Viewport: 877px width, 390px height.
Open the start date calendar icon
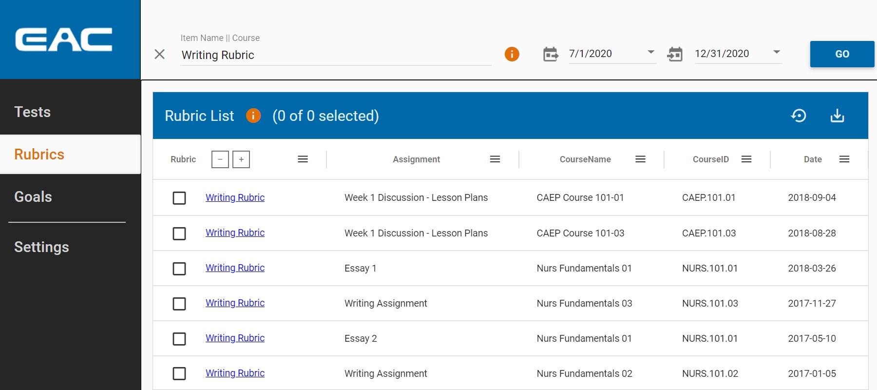pos(551,54)
